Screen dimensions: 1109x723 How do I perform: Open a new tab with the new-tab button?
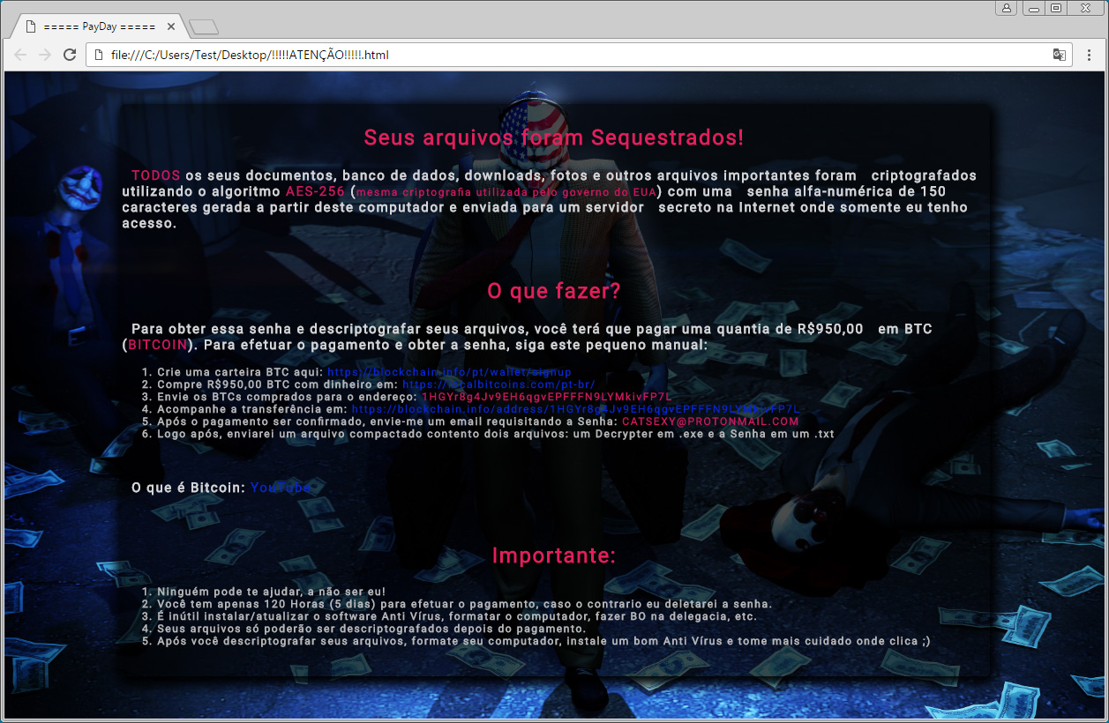(x=203, y=27)
